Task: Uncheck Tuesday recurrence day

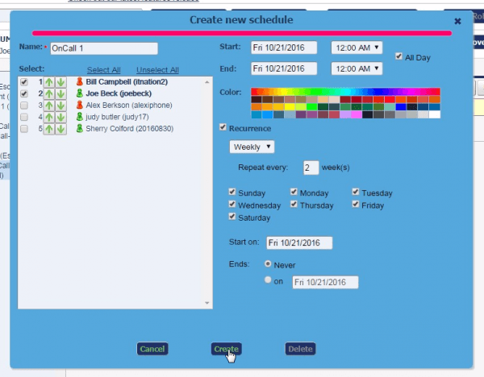Action: (356, 192)
